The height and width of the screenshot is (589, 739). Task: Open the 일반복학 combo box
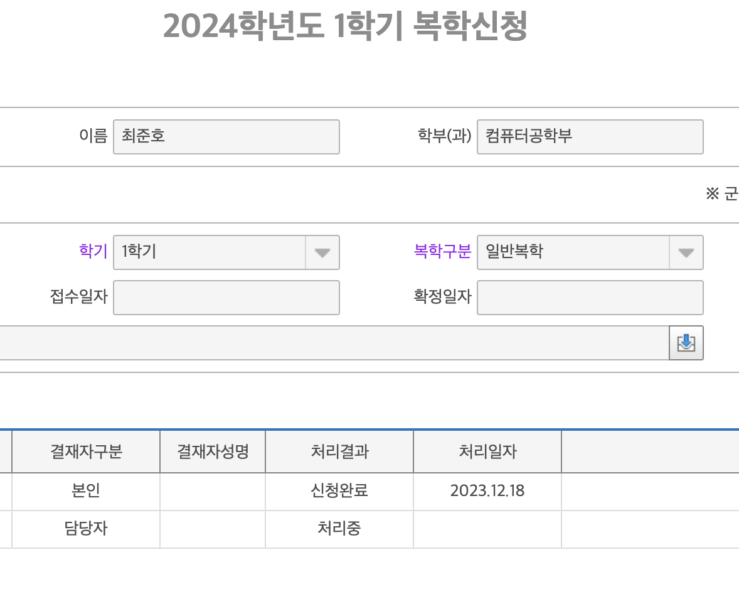pos(573,252)
